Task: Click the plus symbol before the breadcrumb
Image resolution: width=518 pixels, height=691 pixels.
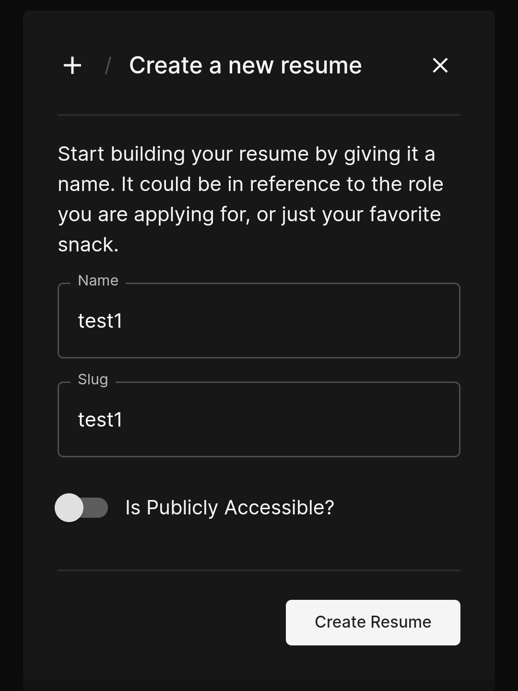Action: coord(72,65)
